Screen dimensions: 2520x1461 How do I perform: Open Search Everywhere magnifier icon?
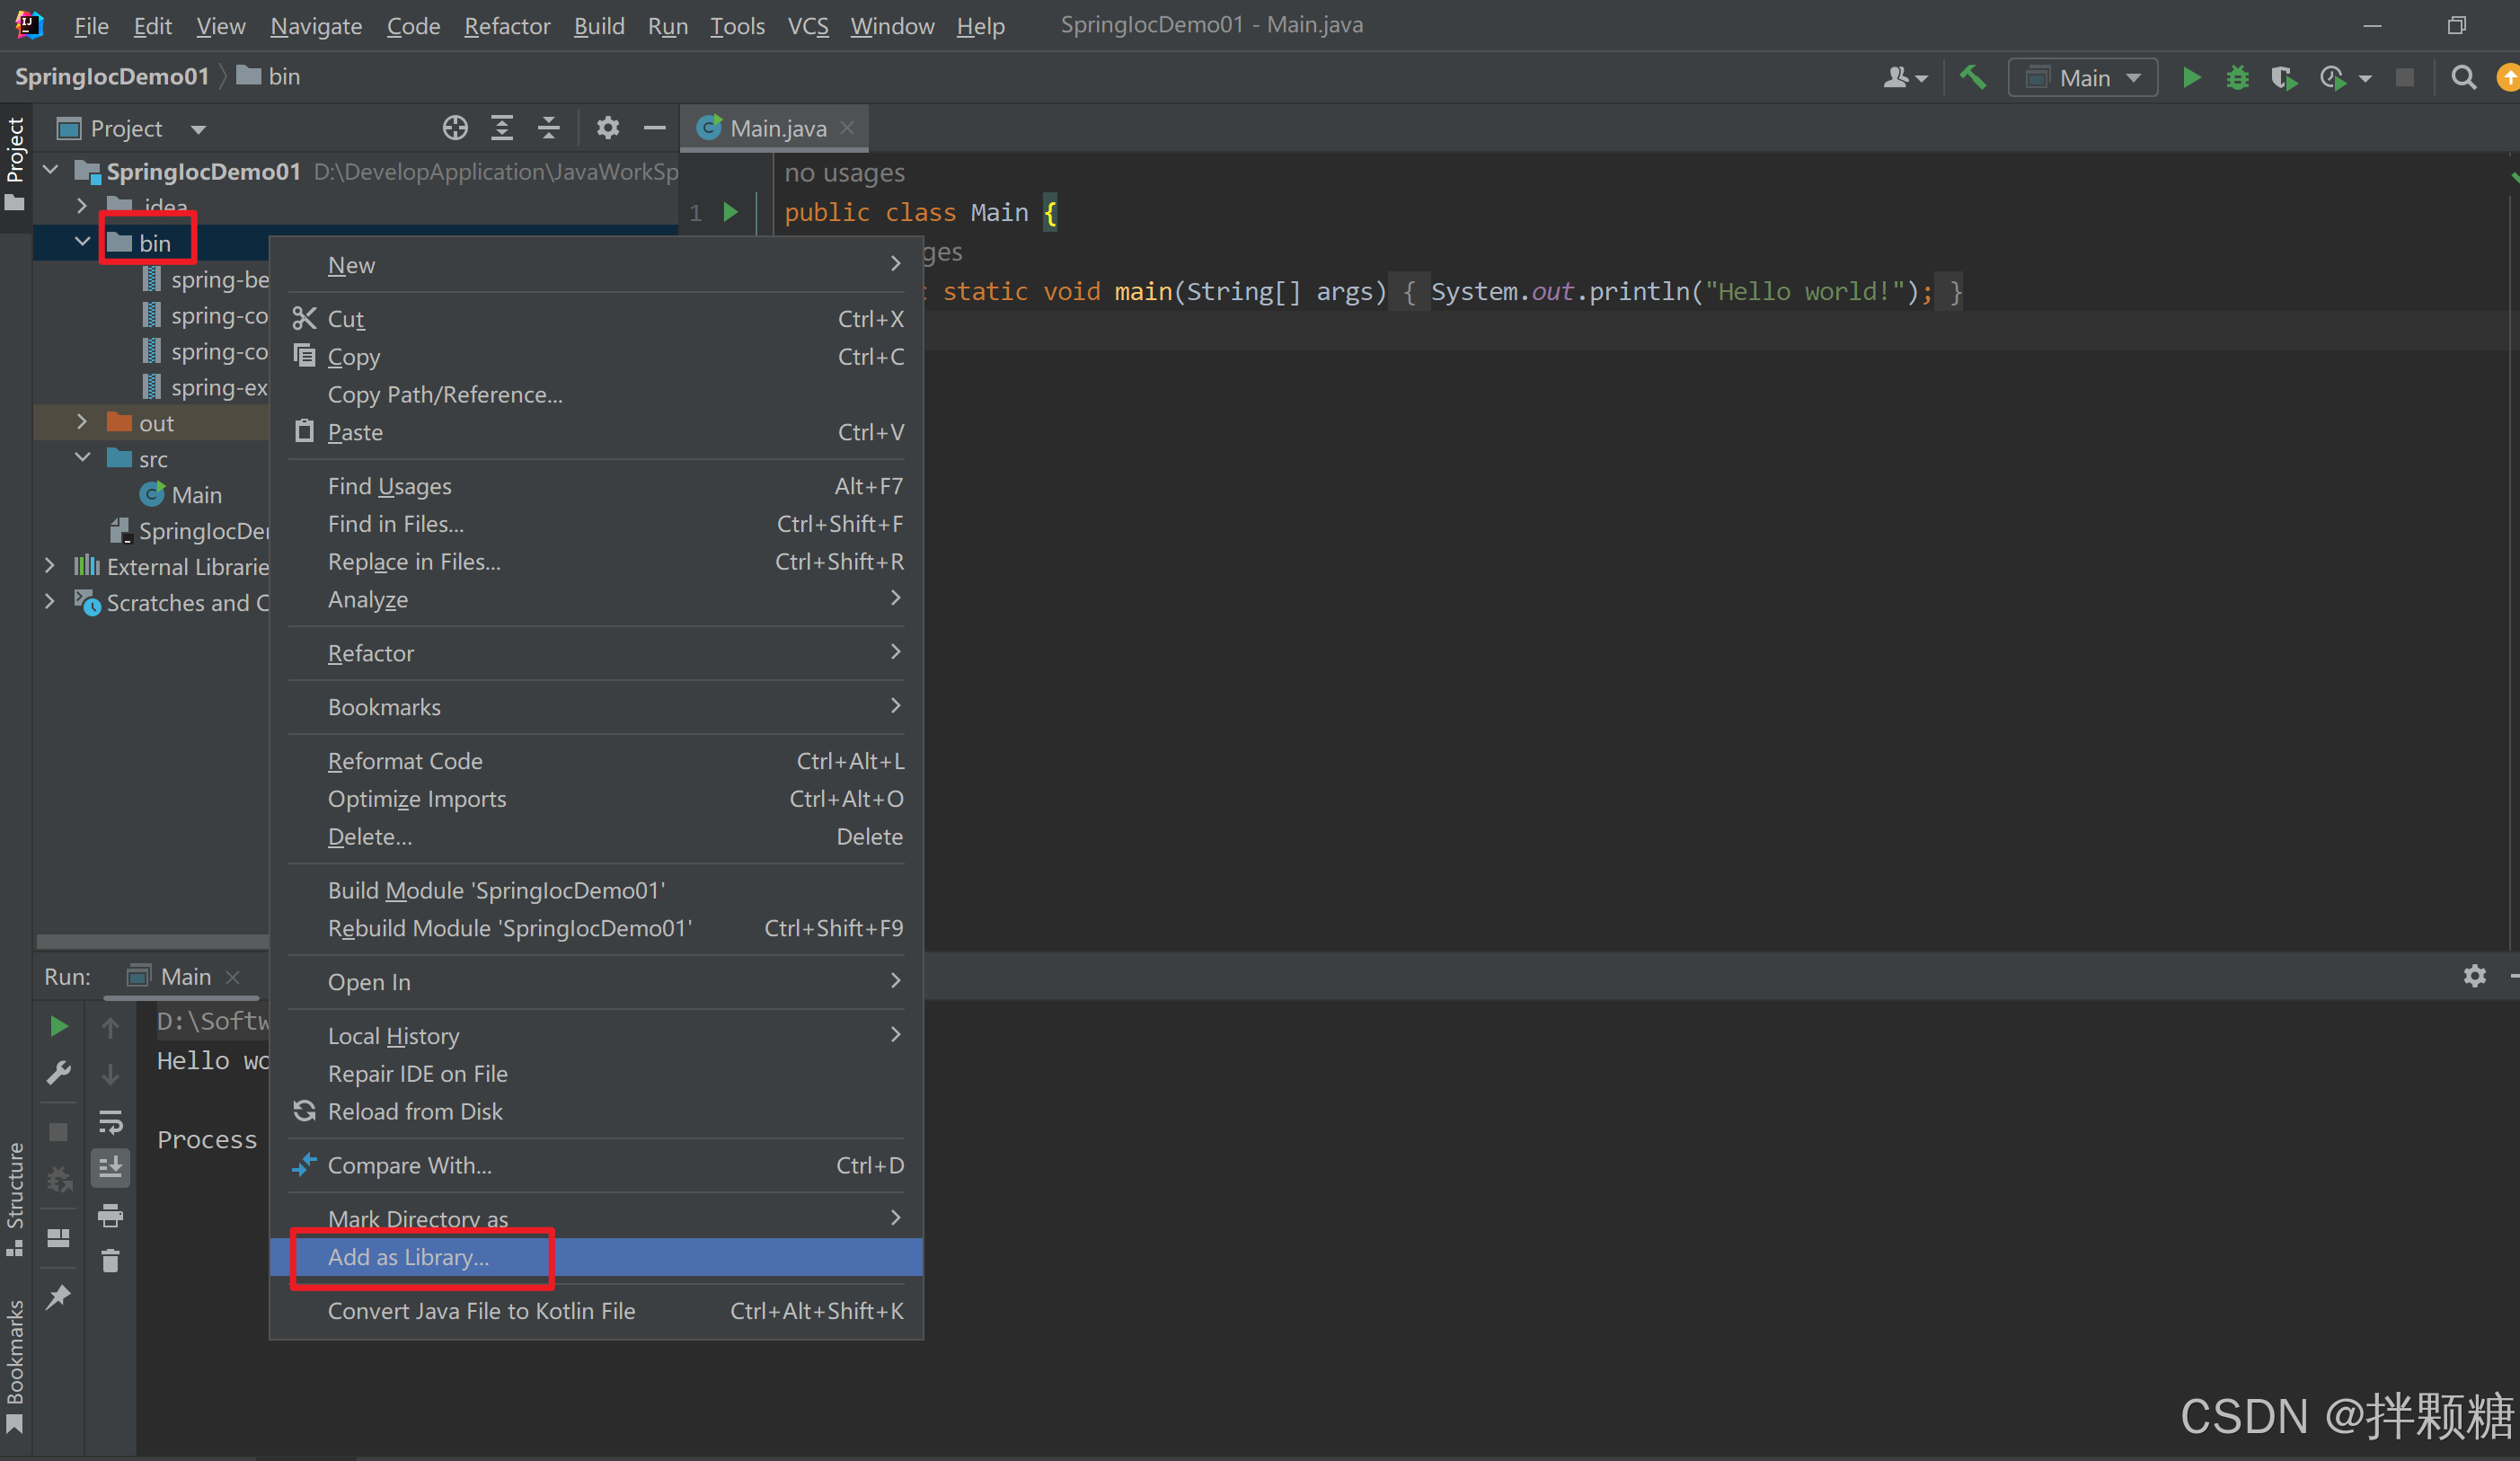click(x=2463, y=77)
